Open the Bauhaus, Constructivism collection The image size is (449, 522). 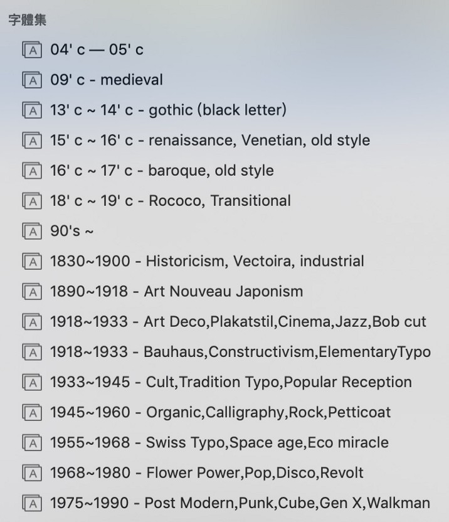(240, 352)
